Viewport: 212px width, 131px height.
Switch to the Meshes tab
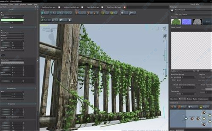point(189,99)
